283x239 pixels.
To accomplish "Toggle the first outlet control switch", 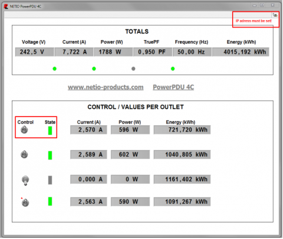I will click(x=24, y=130).
